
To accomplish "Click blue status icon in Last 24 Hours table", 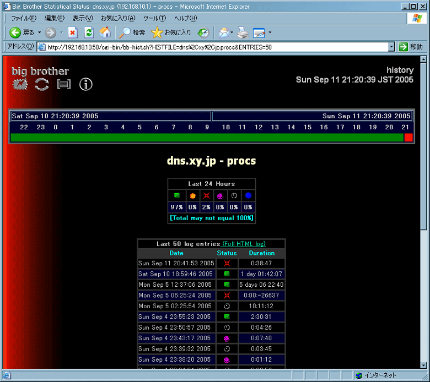I will (248, 195).
